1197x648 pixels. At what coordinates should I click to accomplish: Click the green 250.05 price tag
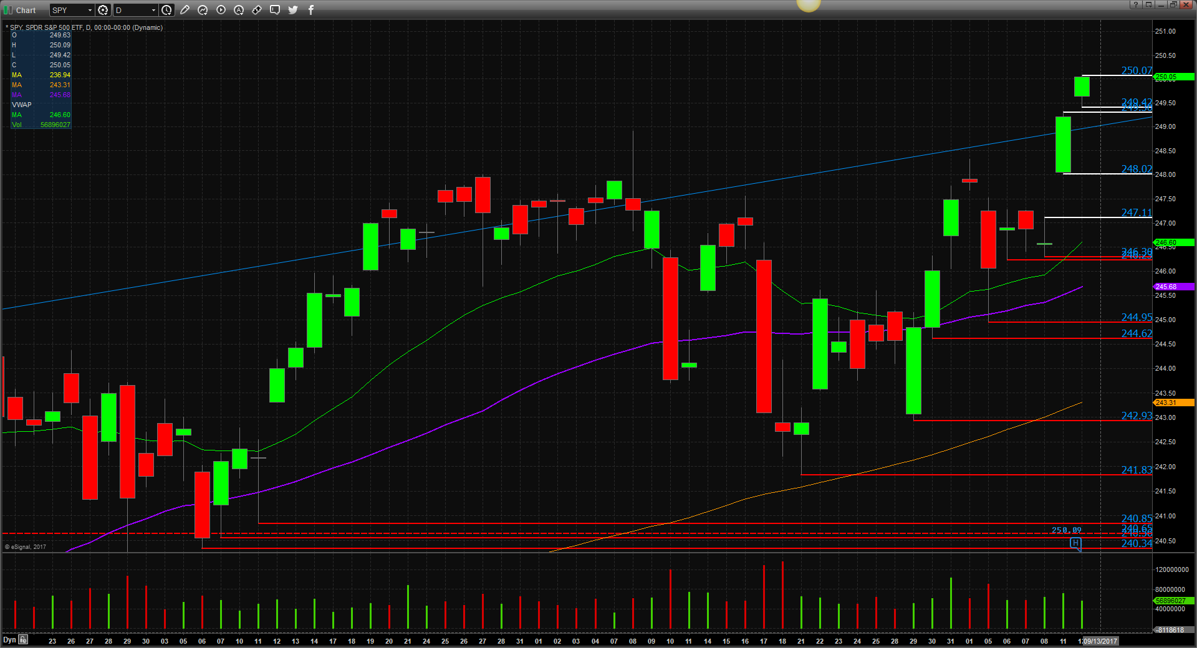(1174, 77)
